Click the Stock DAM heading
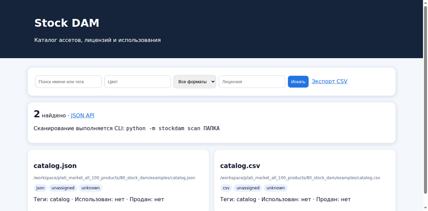 [x=67, y=23]
